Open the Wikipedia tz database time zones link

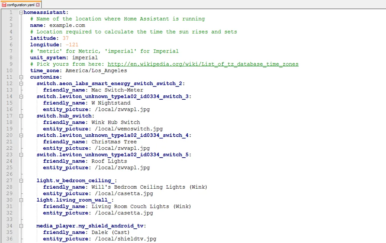click(x=203, y=64)
